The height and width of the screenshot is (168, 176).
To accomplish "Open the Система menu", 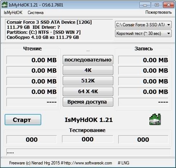I will (x=35, y=13).
